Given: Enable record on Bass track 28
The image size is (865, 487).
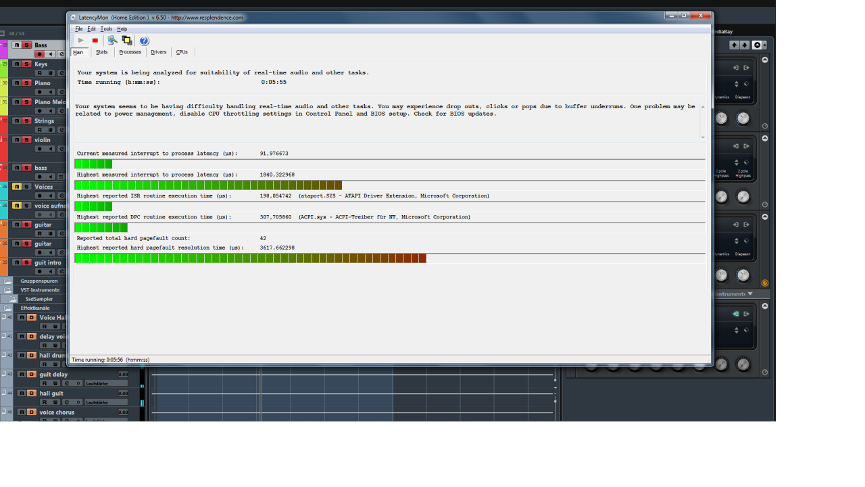Looking at the screenshot, I should click(x=40, y=54).
